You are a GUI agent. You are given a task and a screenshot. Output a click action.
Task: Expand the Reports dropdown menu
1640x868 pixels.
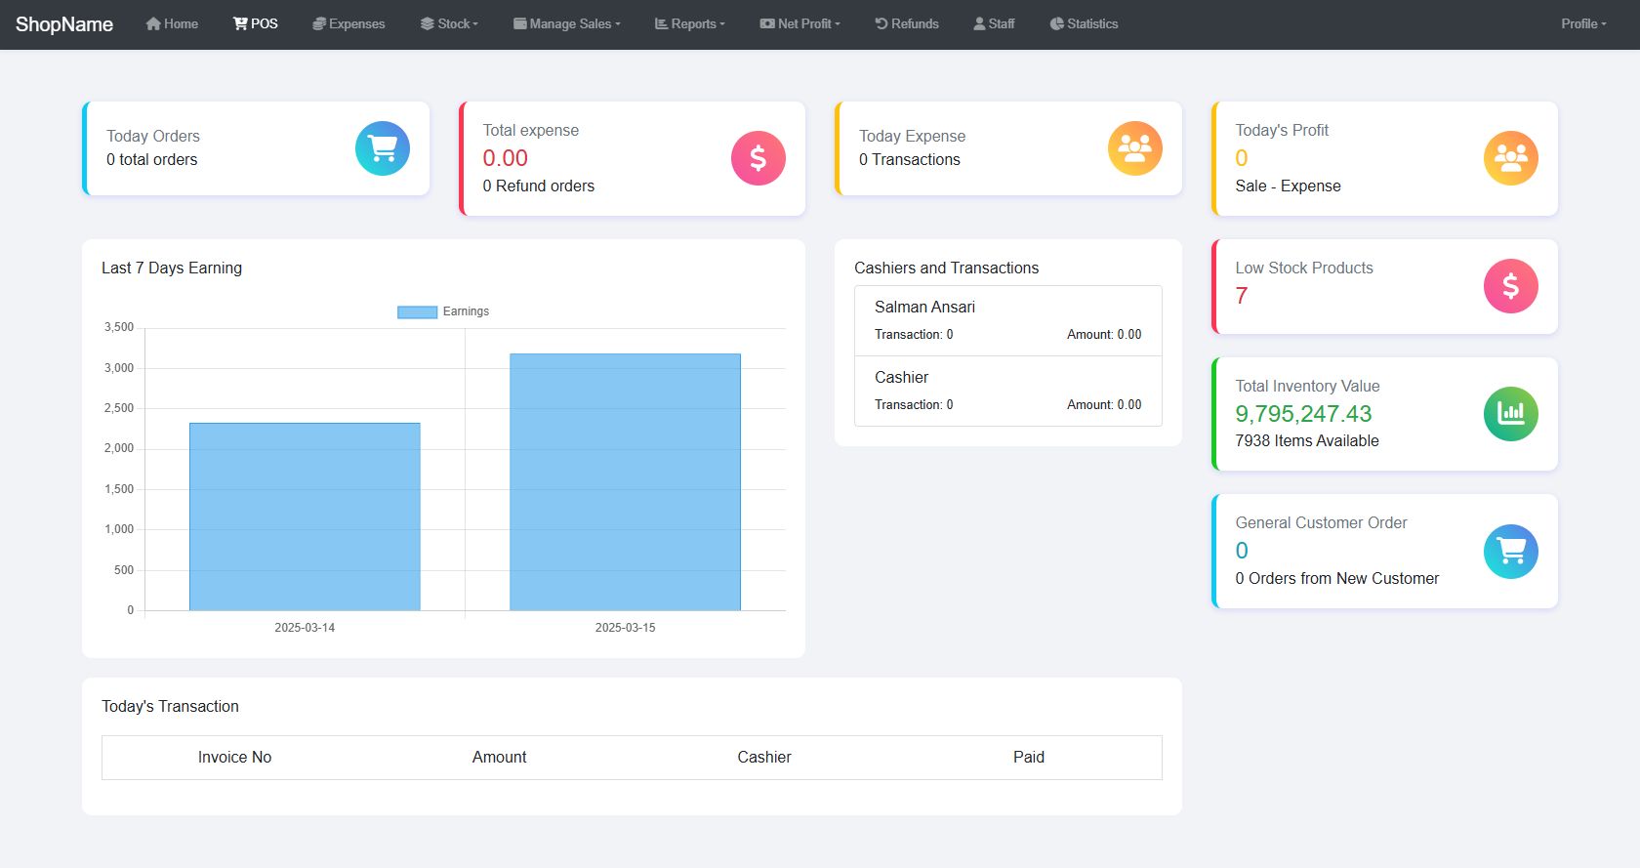pos(690,23)
